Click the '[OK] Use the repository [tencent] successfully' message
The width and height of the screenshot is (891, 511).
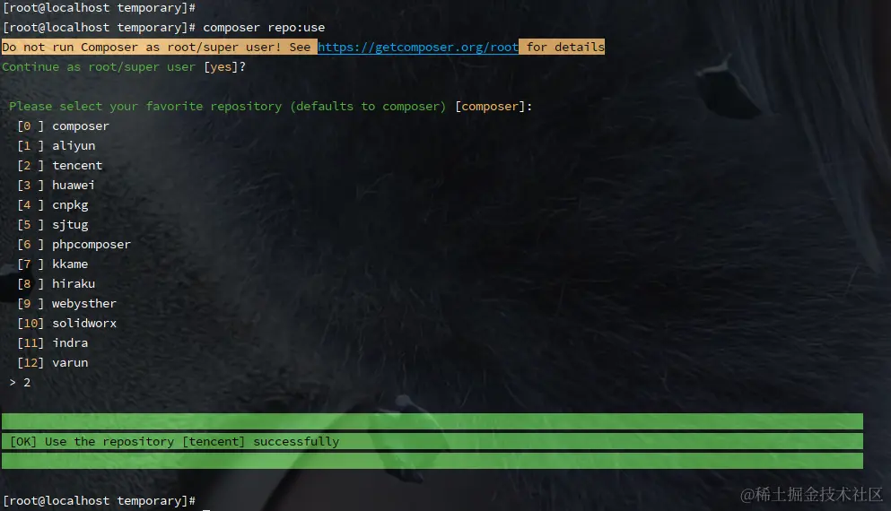point(174,442)
